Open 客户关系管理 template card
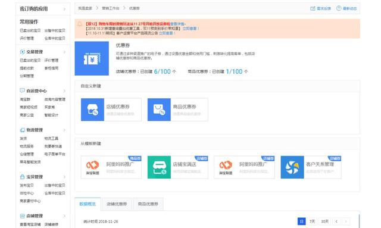381x228 pixels. point(311,167)
